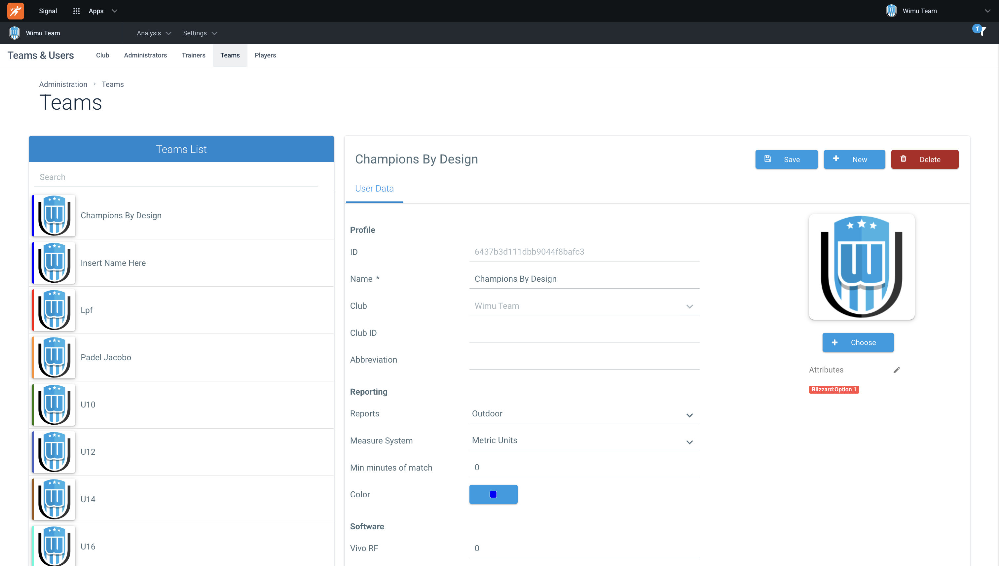Viewport: 999px width, 566px height.
Task: Click the Min minutes of match field
Action: tap(584, 468)
